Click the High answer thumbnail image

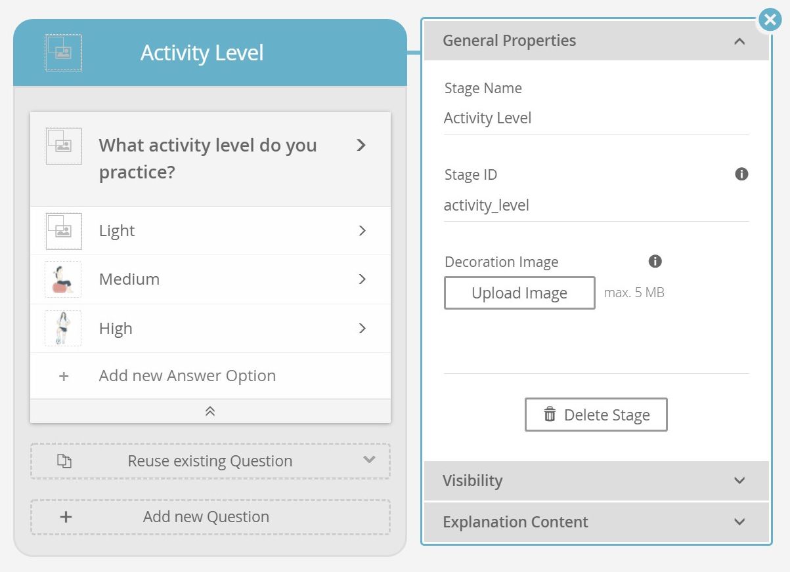click(x=64, y=328)
